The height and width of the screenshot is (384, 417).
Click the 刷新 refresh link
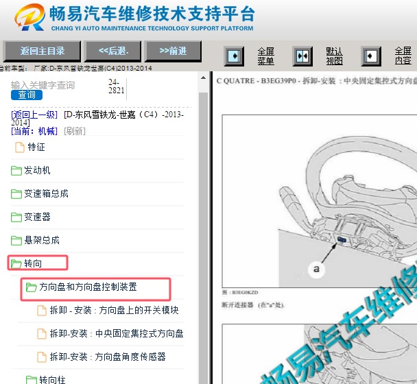[75, 131]
